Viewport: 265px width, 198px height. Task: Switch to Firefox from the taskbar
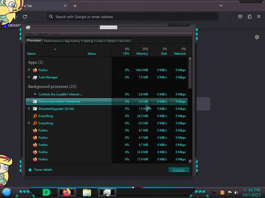tap(67, 192)
